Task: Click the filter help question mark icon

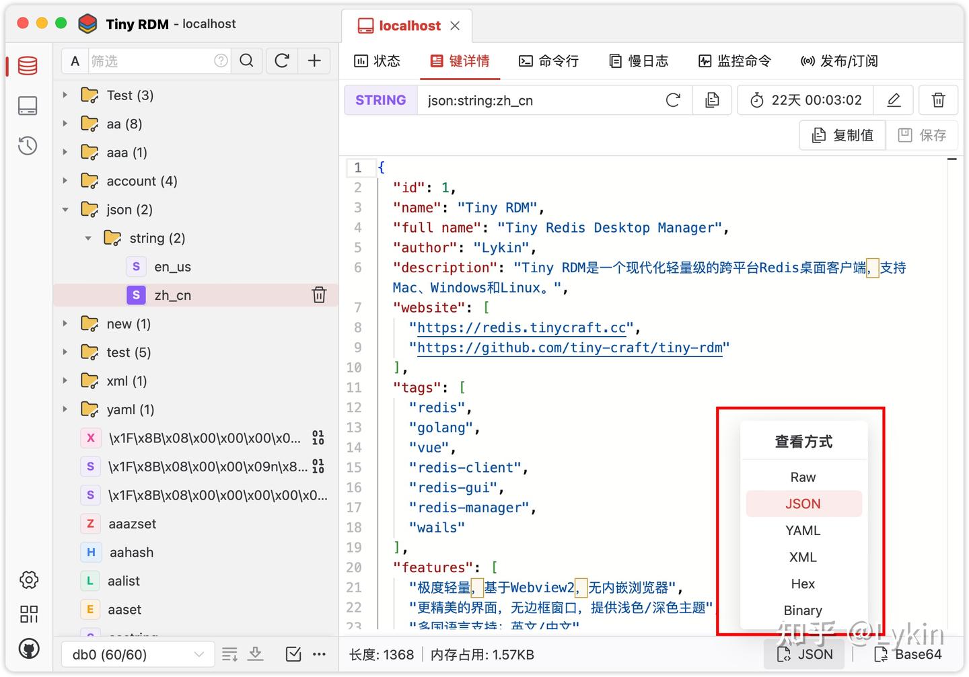Action: point(221,61)
